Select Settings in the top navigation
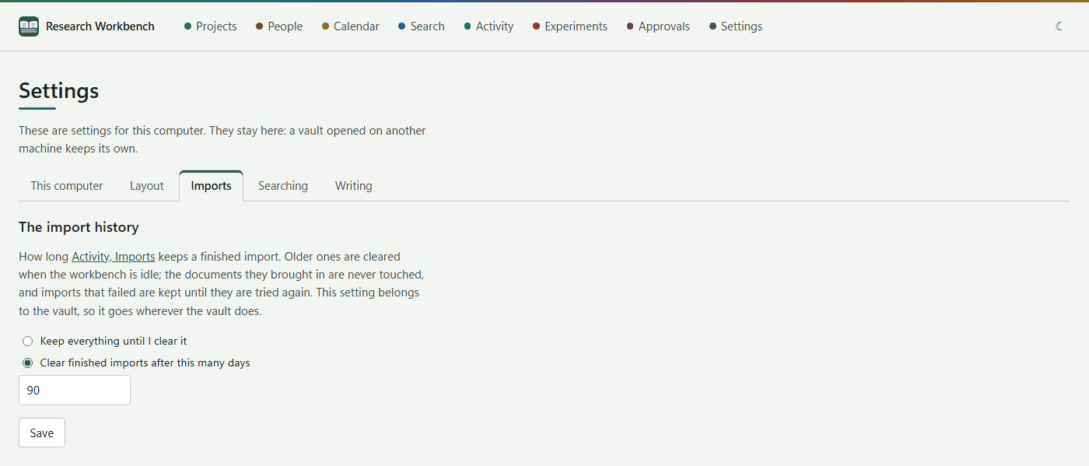 pos(735,26)
